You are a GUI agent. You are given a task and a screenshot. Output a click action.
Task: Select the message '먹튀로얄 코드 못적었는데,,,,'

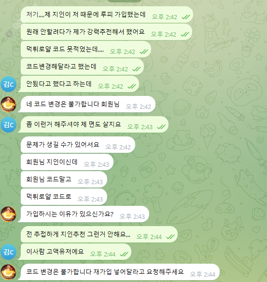[x=86, y=49]
